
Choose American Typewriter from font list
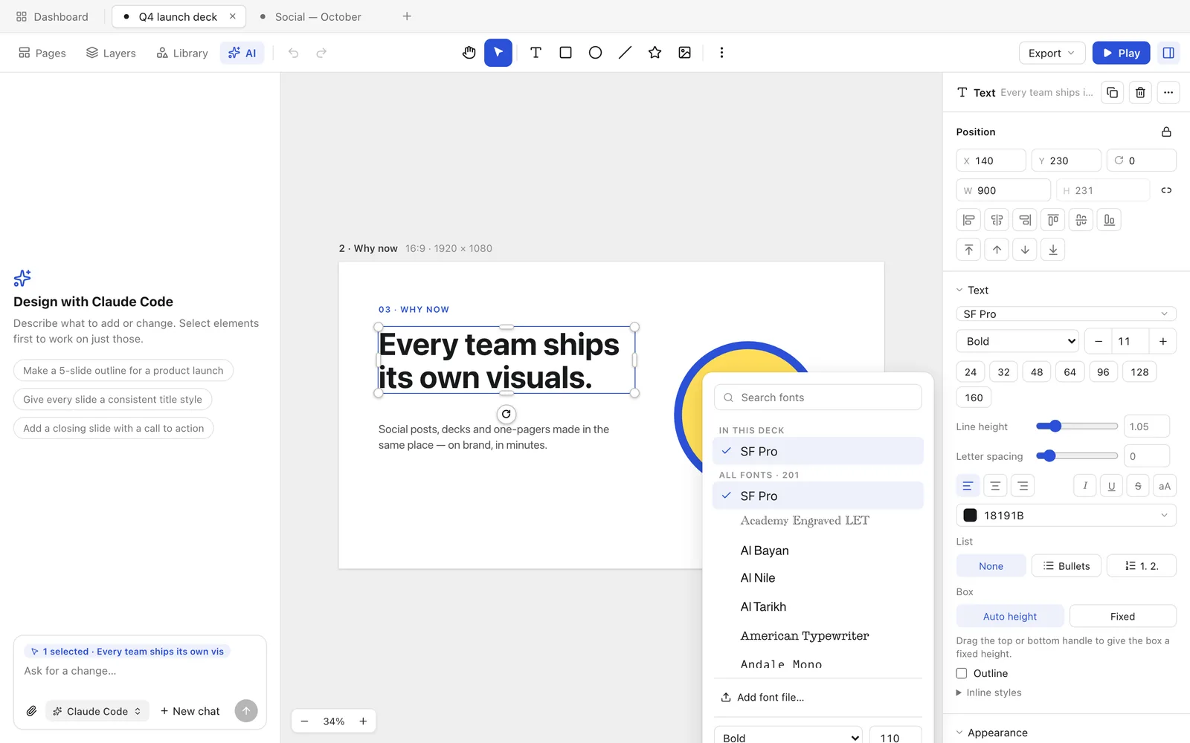coord(818,635)
